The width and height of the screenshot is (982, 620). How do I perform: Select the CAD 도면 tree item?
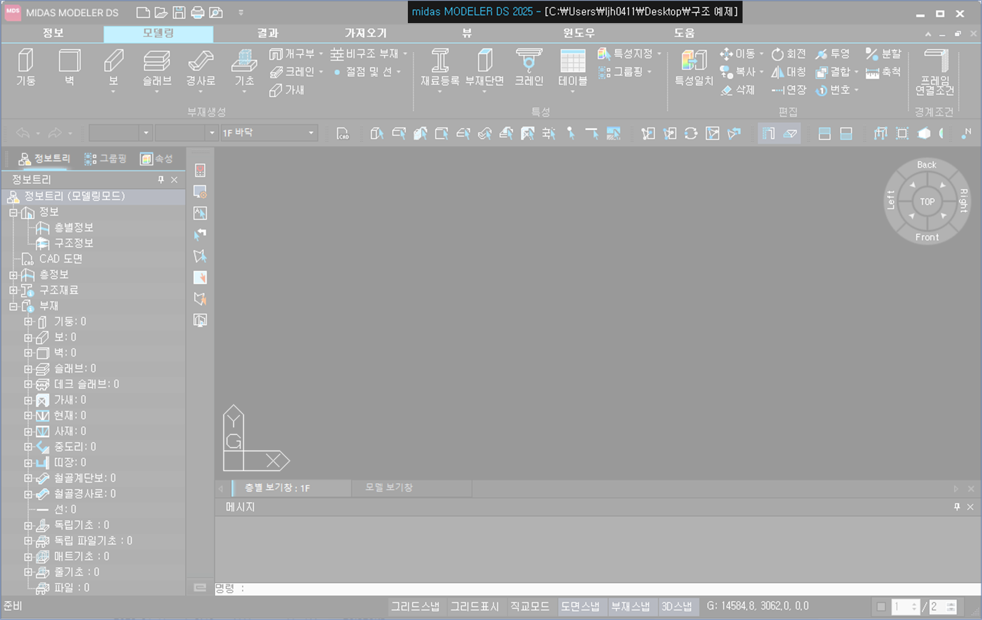click(61, 259)
